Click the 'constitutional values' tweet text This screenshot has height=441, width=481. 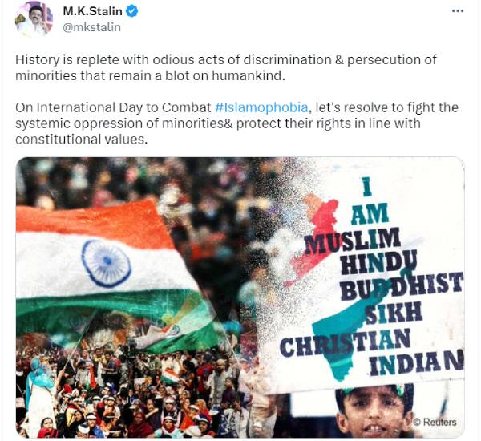click(81, 140)
